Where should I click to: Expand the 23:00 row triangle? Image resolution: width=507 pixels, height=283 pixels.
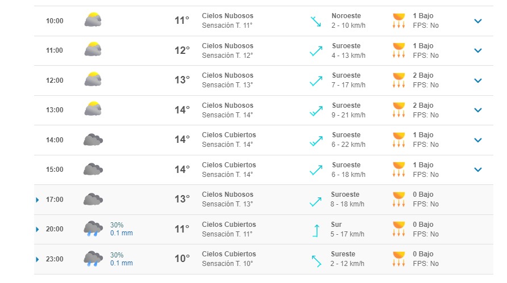[x=38, y=259]
